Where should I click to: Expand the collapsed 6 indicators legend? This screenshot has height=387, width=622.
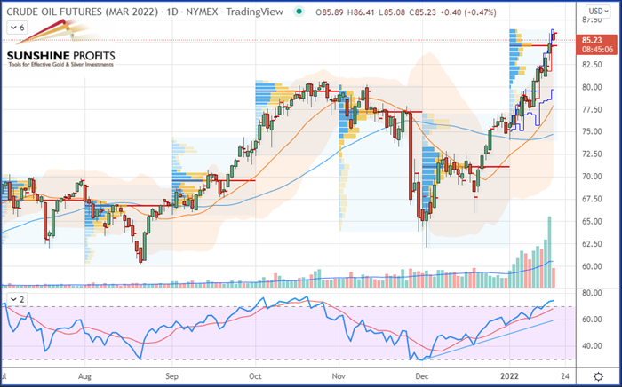17,28
